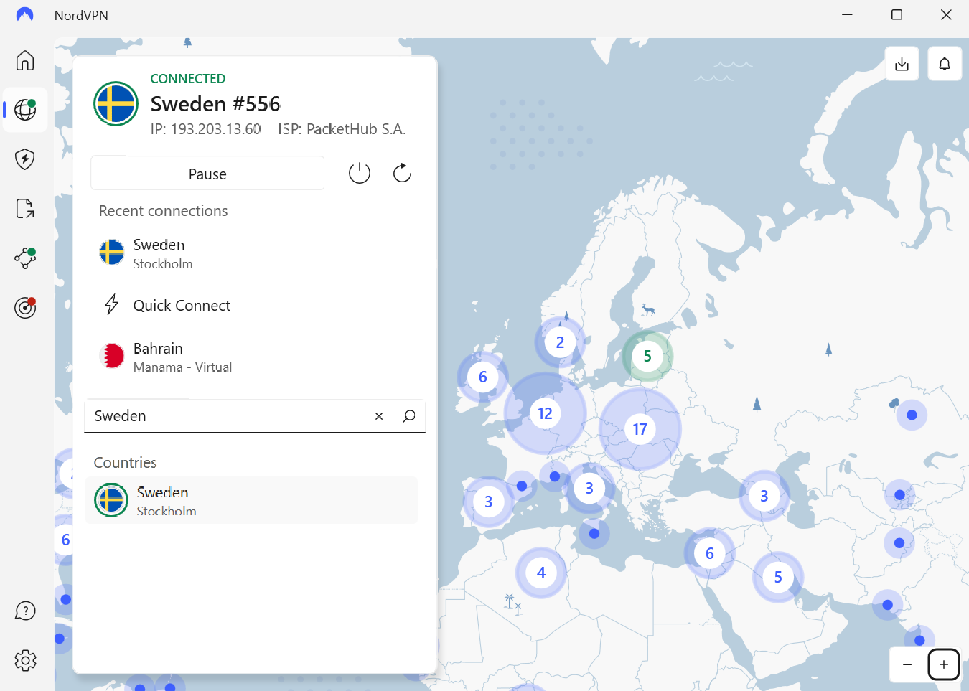Click the reconnect refresh icon
The height and width of the screenshot is (691, 969).
tap(402, 173)
